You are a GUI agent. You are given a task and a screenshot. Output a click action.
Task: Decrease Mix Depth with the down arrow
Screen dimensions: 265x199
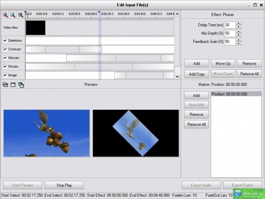[x=238, y=35]
